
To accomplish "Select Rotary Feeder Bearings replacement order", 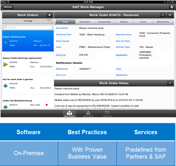I will [x=28, y=62].
